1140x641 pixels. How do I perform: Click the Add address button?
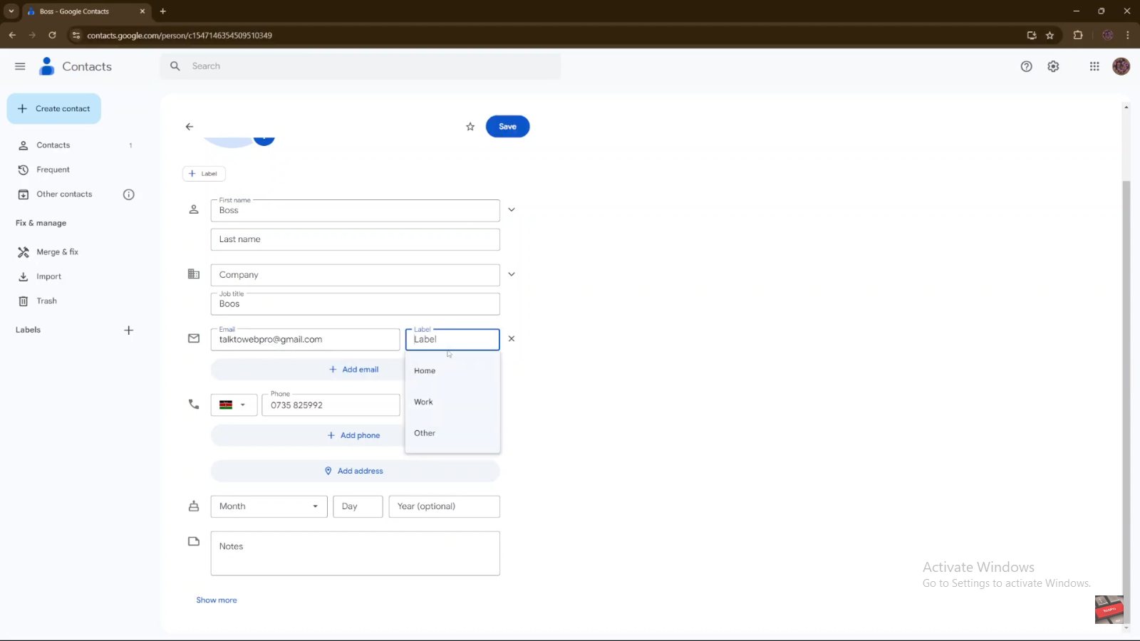(355, 471)
